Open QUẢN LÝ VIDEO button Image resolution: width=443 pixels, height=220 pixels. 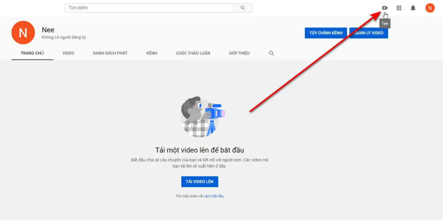369,33
